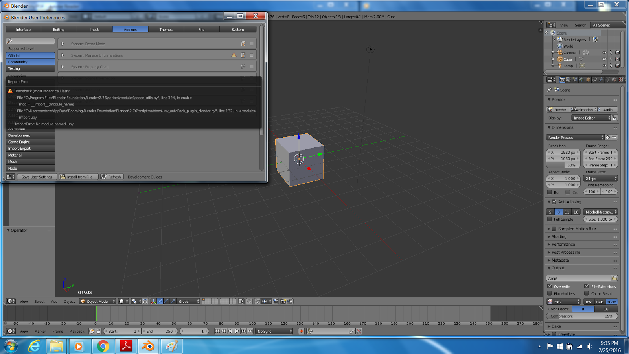Open the Material properties sphere icon
The height and width of the screenshot is (354, 629).
coord(614,80)
